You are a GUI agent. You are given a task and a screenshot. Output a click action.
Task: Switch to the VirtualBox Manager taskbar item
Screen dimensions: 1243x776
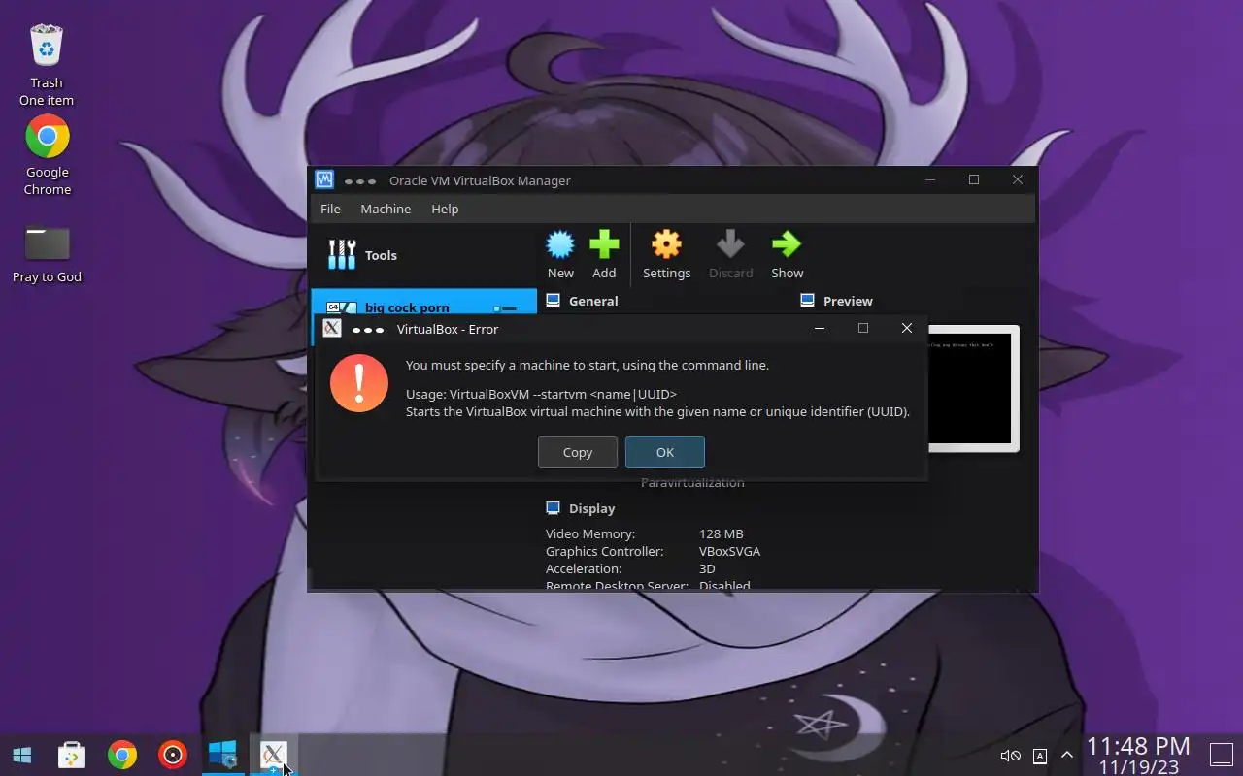click(x=222, y=755)
